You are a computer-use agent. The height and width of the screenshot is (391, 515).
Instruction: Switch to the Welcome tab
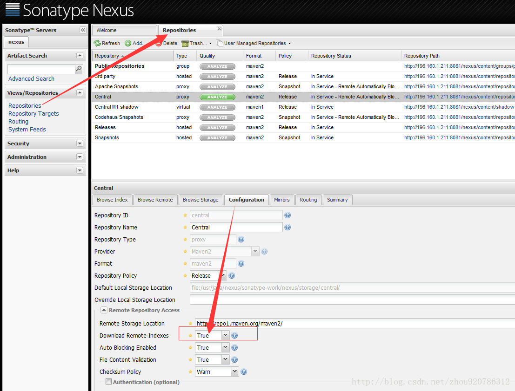124,30
